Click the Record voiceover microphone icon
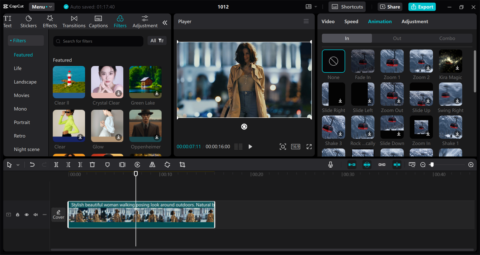Image resolution: width=480 pixels, height=255 pixels. click(330, 165)
